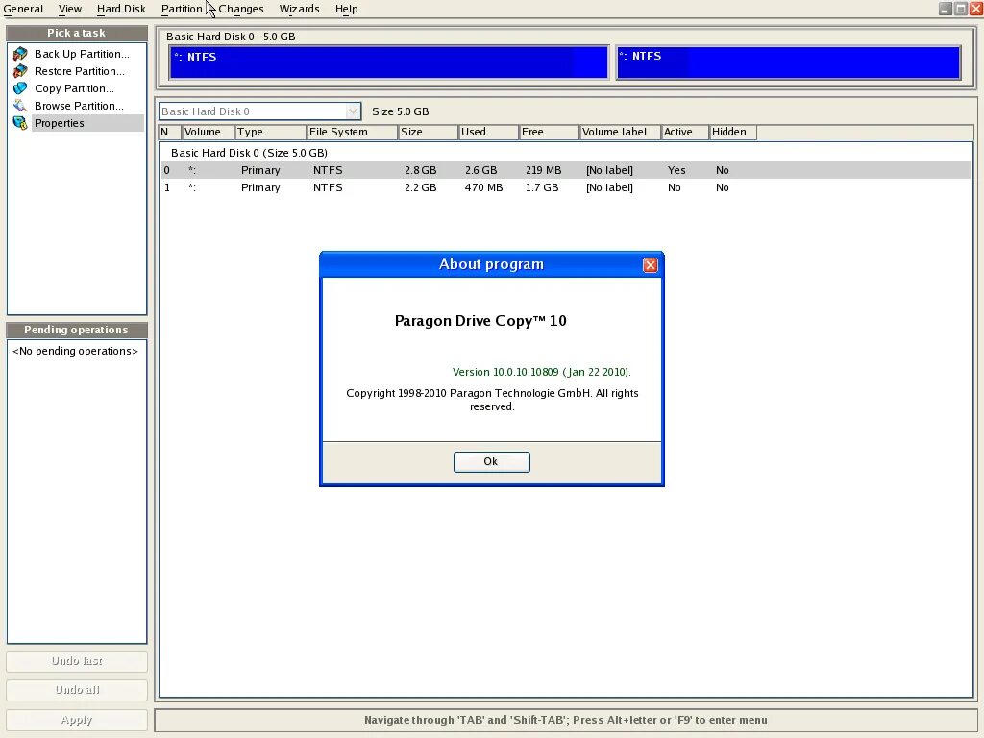The width and height of the screenshot is (984, 738).
Task: Sort by the Active column header
Action: pos(685,132)
